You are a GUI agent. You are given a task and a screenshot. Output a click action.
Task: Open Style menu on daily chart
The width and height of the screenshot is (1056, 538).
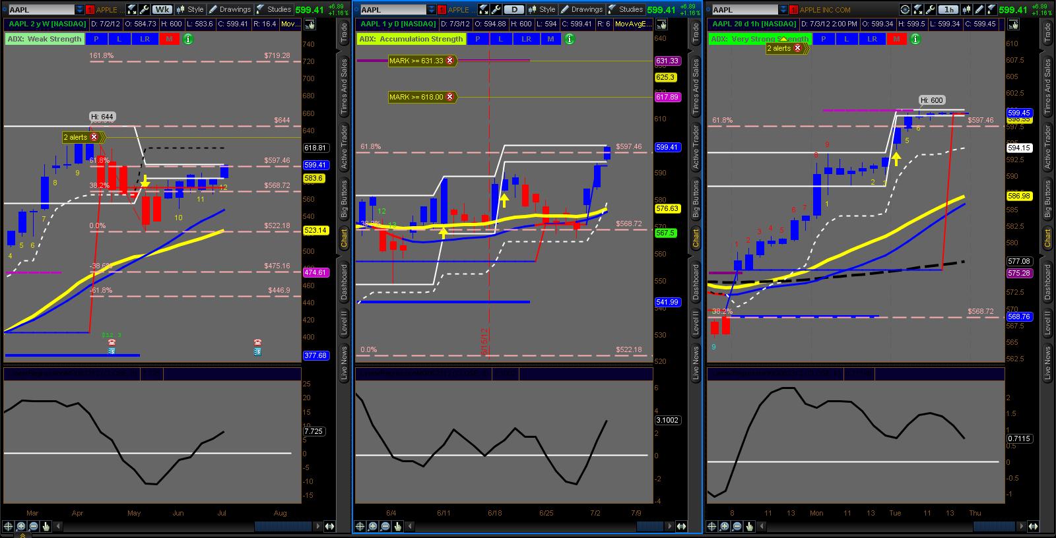tap(542, 10)
